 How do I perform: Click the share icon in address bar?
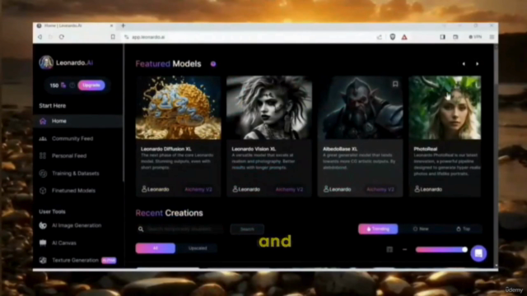pos(380,37)
